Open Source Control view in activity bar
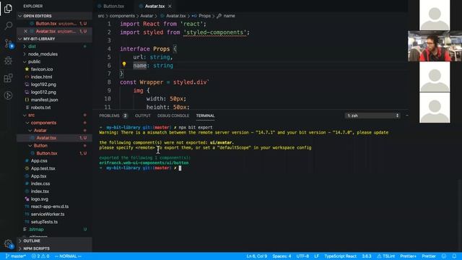 8,43
